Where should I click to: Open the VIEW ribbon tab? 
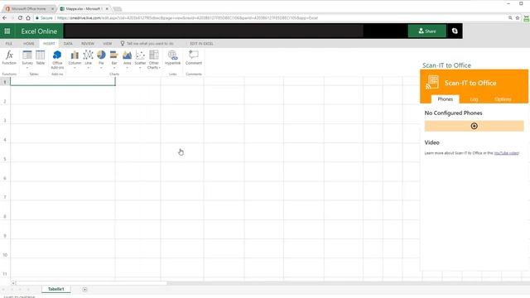pos(107,44)
